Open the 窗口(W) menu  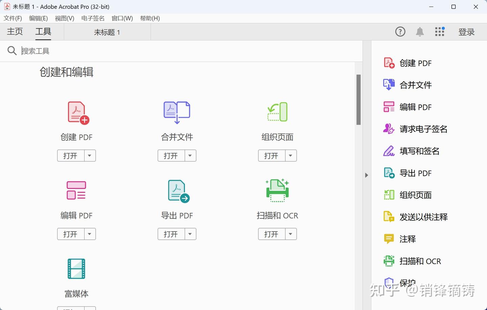coord(122,18)
